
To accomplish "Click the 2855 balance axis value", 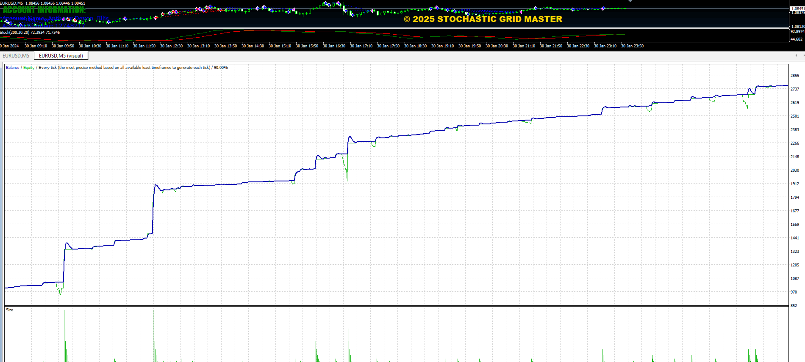I will [795, 76].
